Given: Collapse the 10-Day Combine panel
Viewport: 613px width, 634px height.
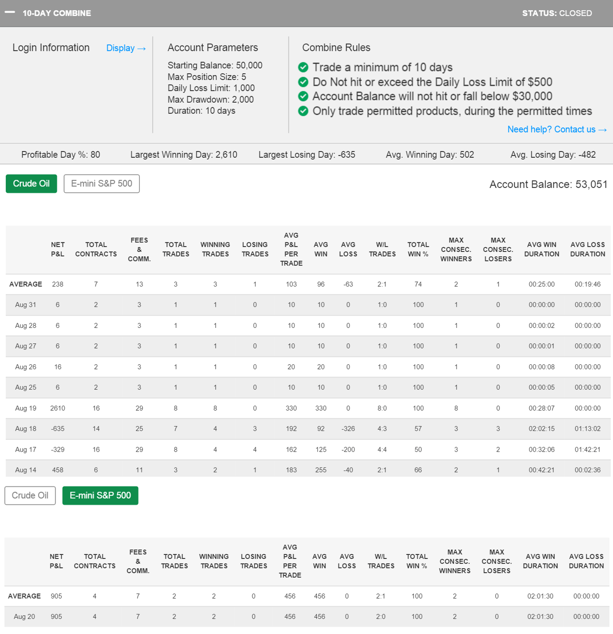Looking at the screenshot, I should tap(10, 13).
